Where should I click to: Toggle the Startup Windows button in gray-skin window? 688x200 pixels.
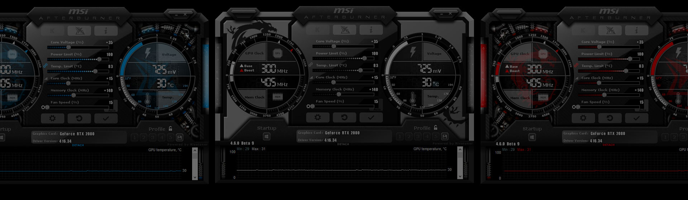click(x=267, y=137)
